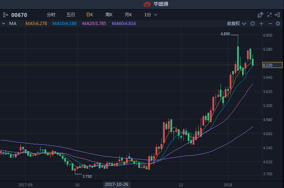
Task: Expand the MA indicator chevron
Action: 4,24
